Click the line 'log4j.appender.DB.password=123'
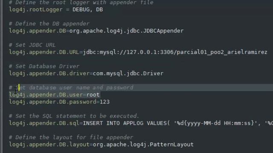 point(59,102)
